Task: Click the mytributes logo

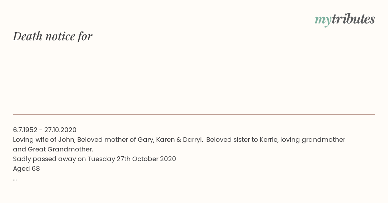Action: tap(345, 20)
